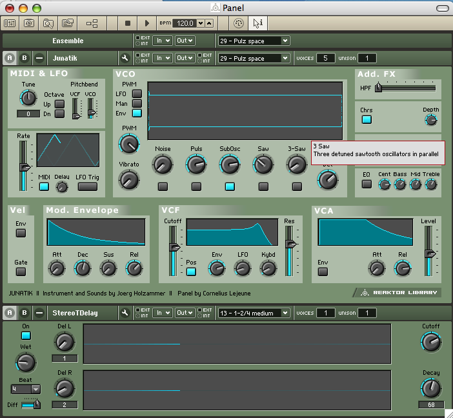Screen dimensions: 453x418
Task: Click the Ensemble header label
Action: (x=68, y=41)
